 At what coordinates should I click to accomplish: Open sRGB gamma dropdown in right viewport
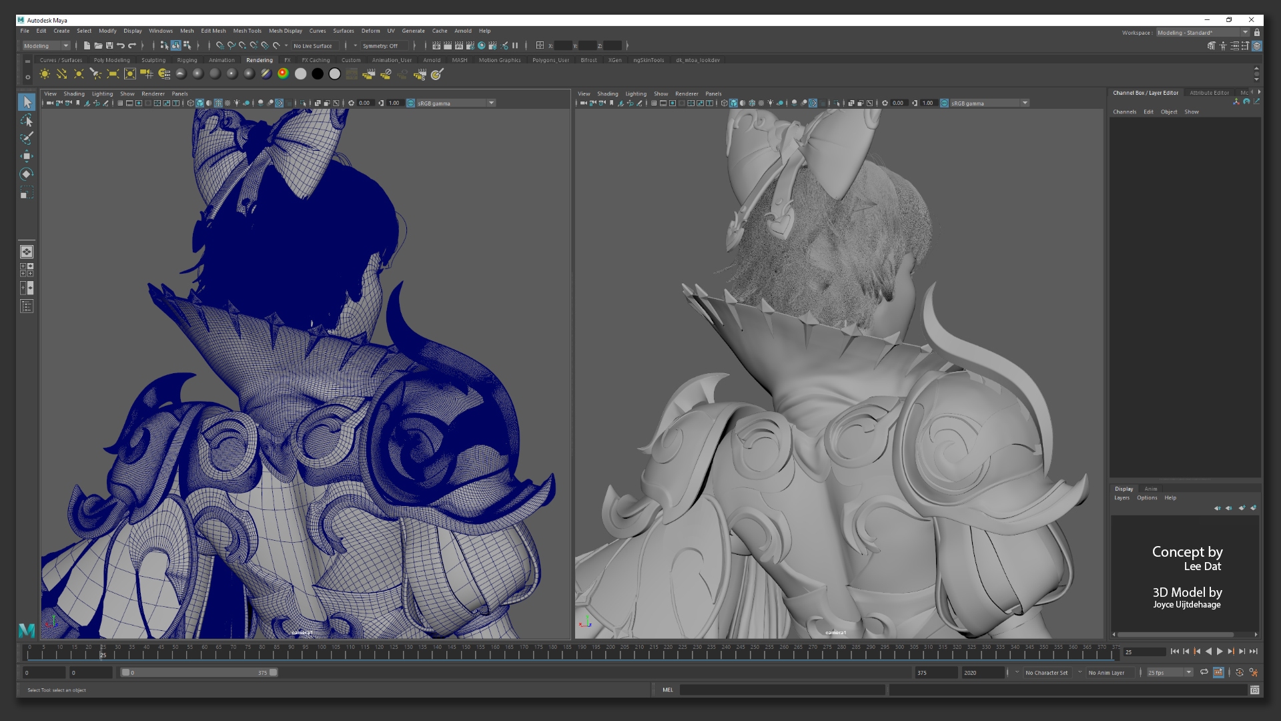pos(989,103)
